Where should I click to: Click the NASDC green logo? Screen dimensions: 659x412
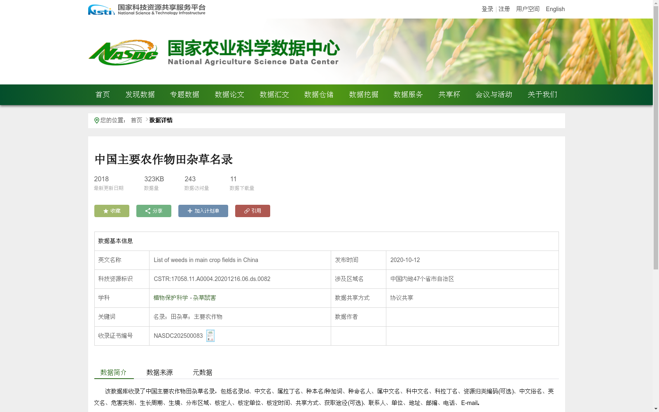pos(123,53)
